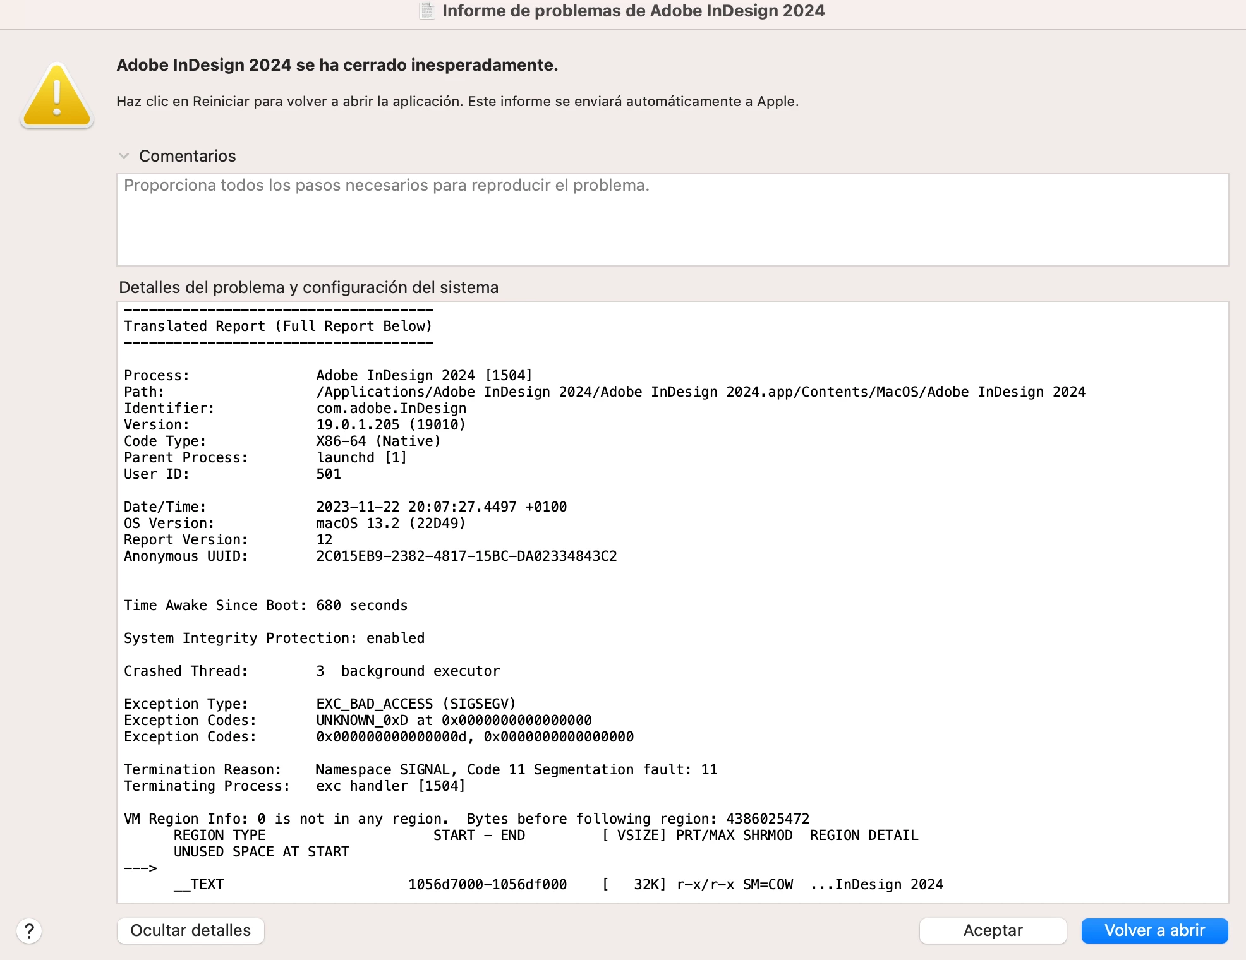
Task: Collapse the Comentarios disclosure chevron
Action: click(x=124, y=156)
